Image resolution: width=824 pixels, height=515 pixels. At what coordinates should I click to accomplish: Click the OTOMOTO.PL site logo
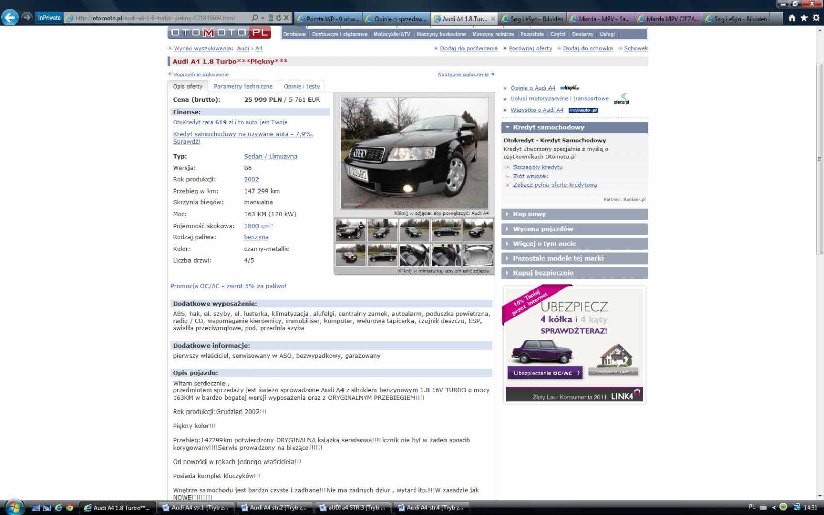[x=219, y=32]
